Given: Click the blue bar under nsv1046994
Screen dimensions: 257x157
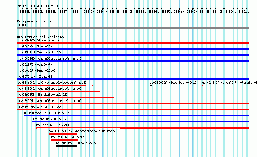Looking at the screenshot, I should click(x=133, y=49).
